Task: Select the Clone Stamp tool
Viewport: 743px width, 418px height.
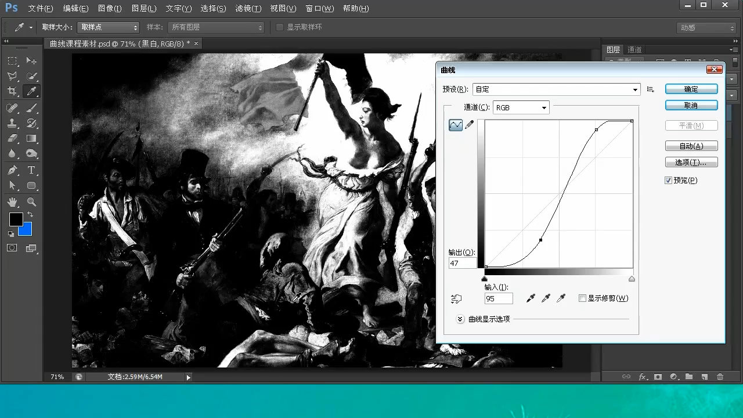Action: click(12, 123)
